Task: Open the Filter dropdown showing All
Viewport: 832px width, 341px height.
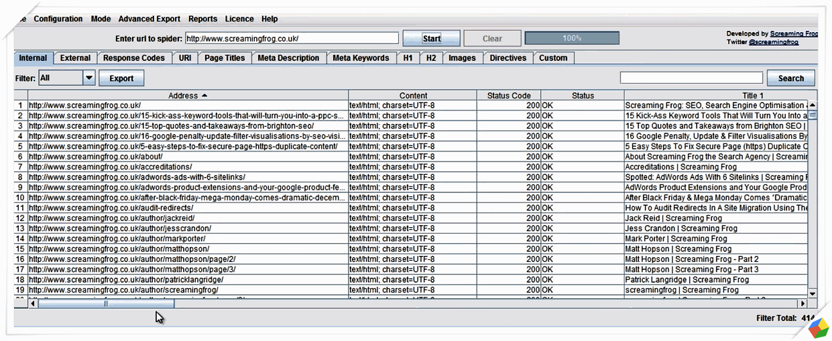Action: point(67,78)
